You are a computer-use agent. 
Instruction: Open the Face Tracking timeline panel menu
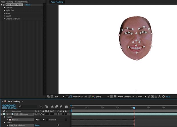22,101
